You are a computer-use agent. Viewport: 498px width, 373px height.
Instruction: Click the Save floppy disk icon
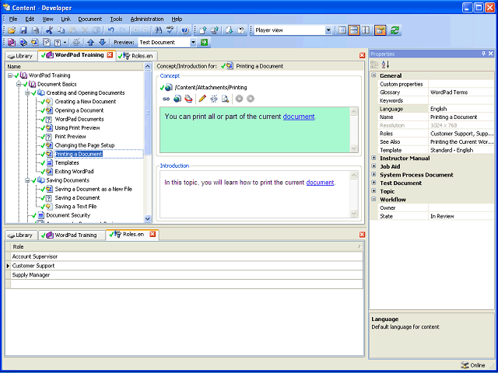coord(23,30)
